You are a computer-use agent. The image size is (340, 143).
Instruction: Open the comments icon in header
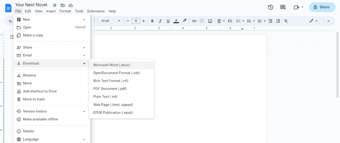283,7
